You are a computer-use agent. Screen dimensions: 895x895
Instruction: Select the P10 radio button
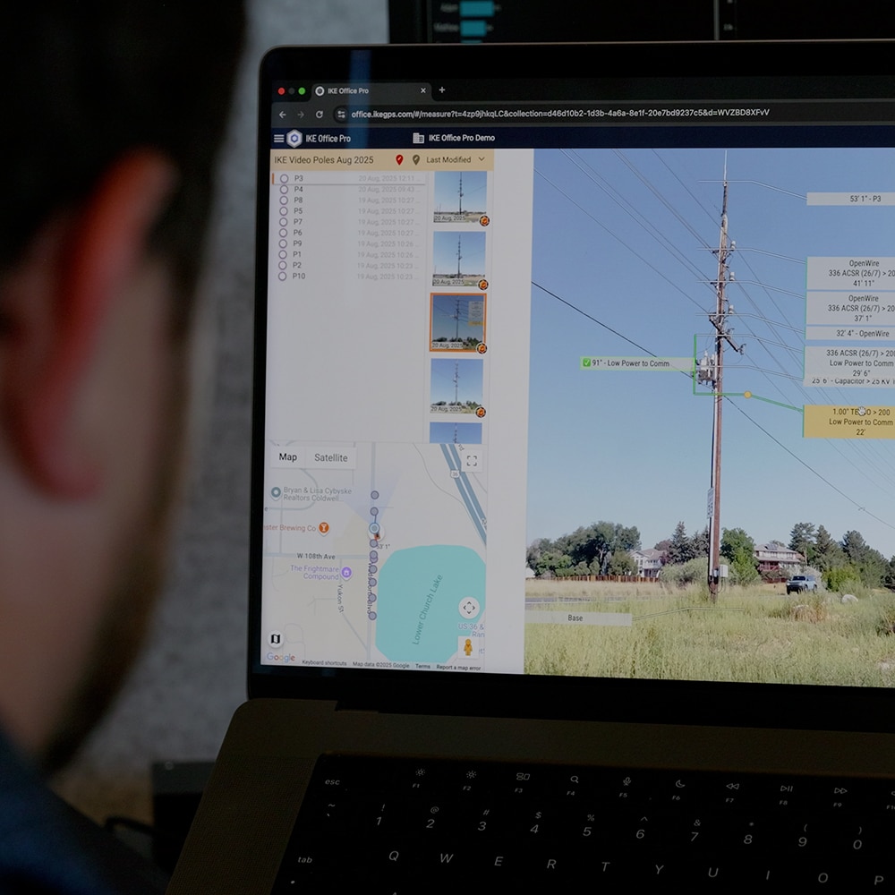point(282,277)
